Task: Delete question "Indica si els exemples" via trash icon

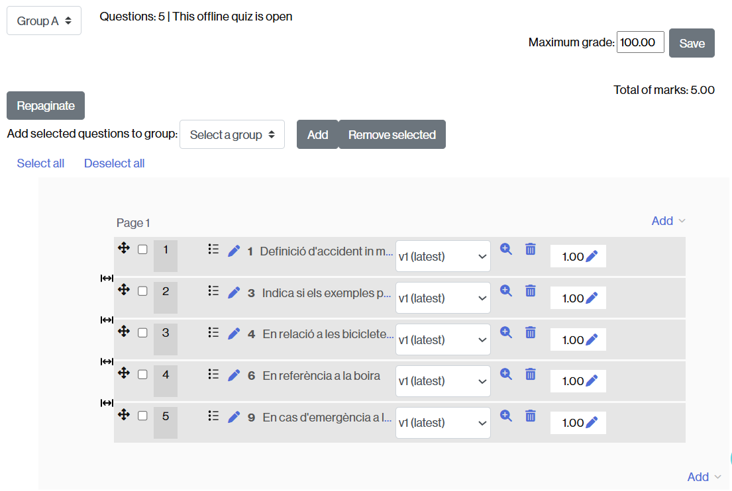Action: [x=530, y=290]
